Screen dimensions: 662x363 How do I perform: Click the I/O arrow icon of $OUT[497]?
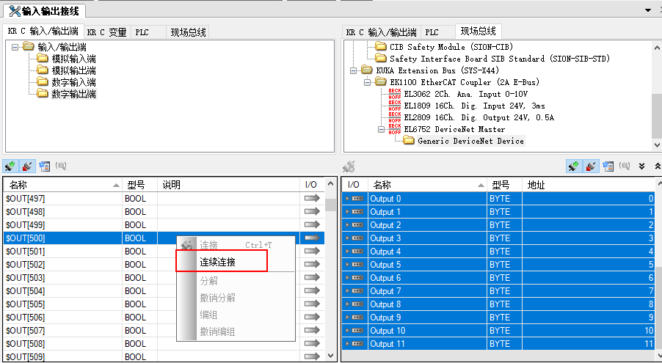pyautogui.click(x=312, y=199)
